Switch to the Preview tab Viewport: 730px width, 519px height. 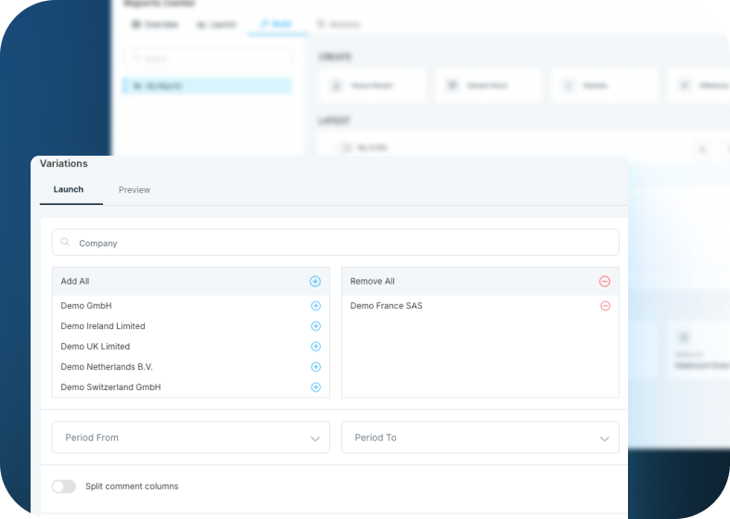point(134,190)
